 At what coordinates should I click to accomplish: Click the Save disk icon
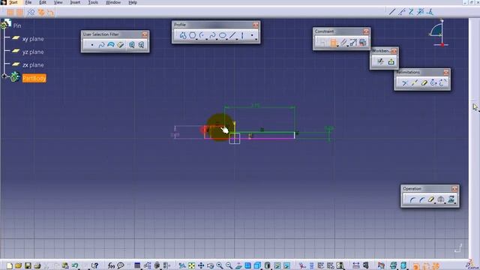(x=28, y=265)
